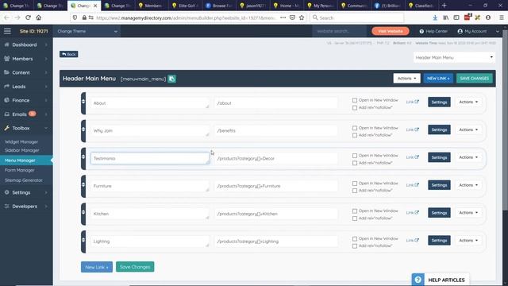Click the Back button
508x286 pixels.
pyautogui.click(x=69, y=54)
